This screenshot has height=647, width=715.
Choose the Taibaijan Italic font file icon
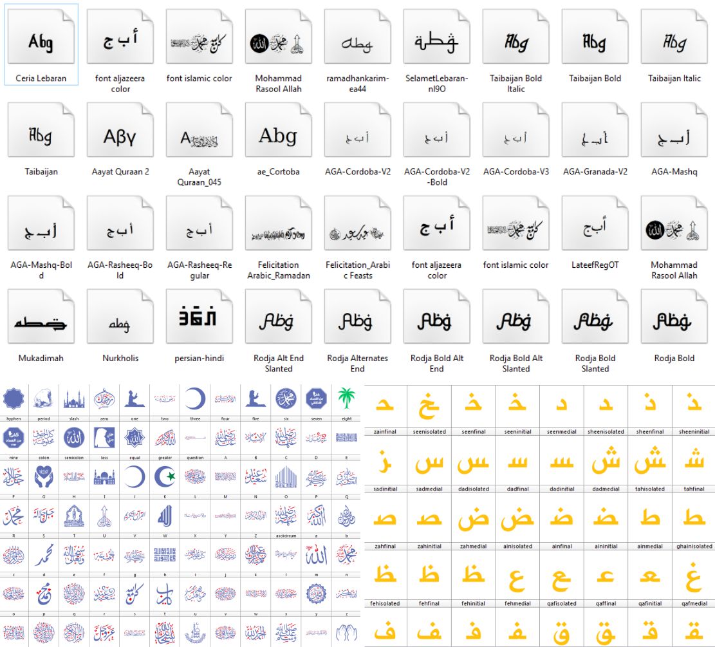coord(674,37)
